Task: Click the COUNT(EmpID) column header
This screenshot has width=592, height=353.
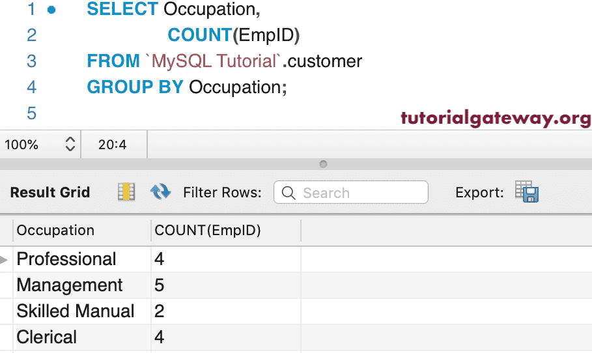Action: point(226,231)
